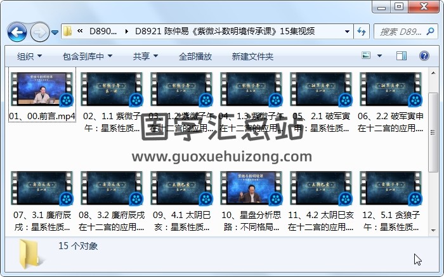This screenshot has width=444, height=277.
Task: Click scrollbar up arrow in file list
Action: point(433,73)
